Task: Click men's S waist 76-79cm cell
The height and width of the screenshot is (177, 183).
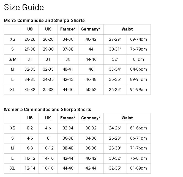Action: pos(138,49)
